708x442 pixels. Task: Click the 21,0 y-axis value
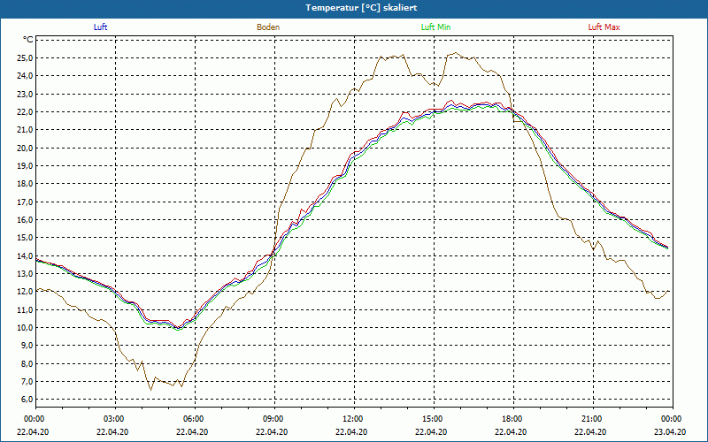click(26, 130)
